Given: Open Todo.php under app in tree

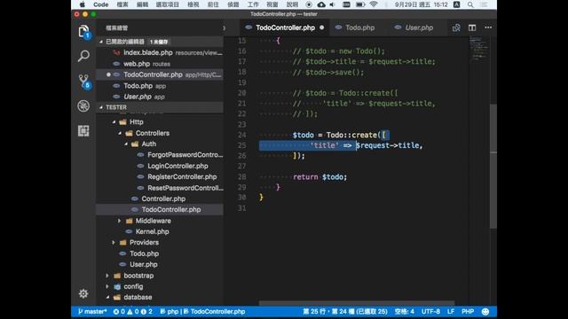Looking at the screenshot, I should tap(160, 253).
